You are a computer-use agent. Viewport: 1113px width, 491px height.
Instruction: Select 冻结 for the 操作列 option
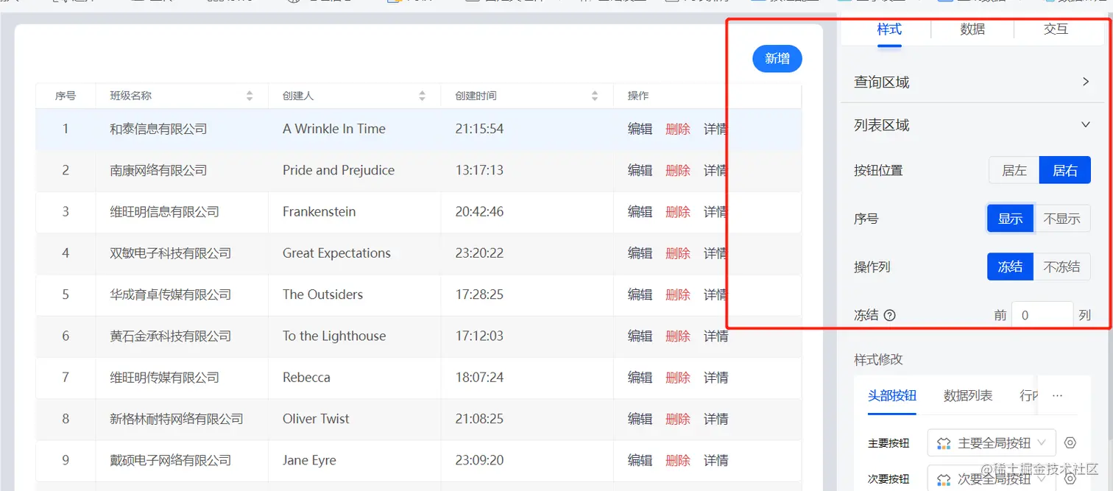[x=1010, y=266]
